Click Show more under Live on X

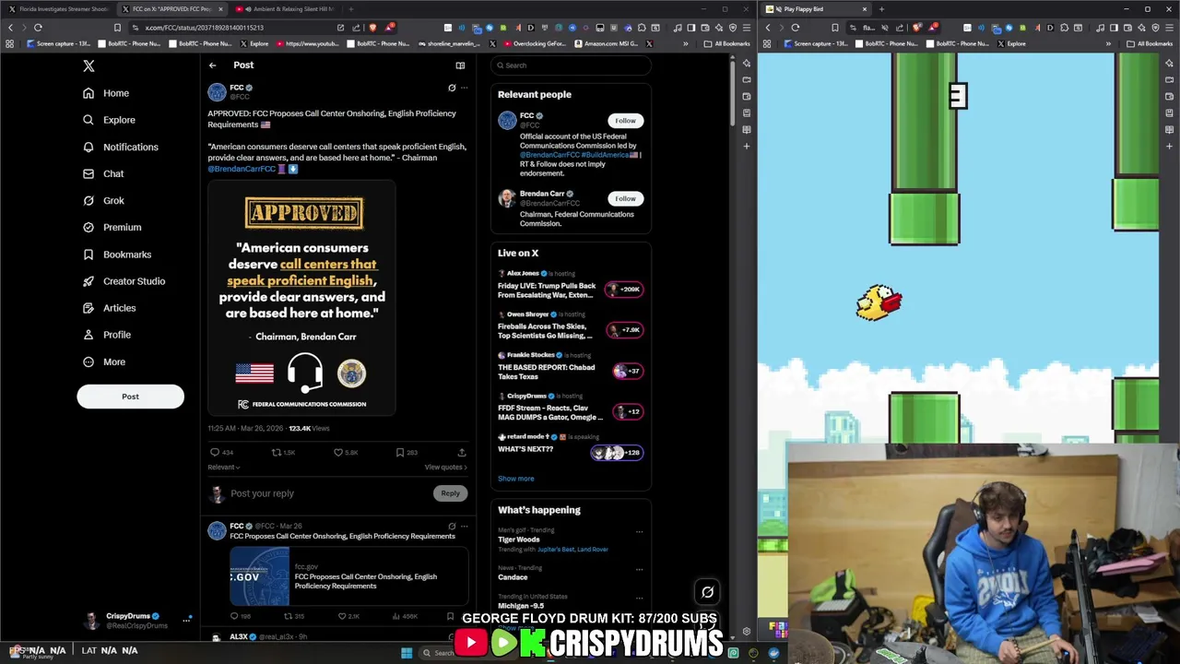pos(515,479)
